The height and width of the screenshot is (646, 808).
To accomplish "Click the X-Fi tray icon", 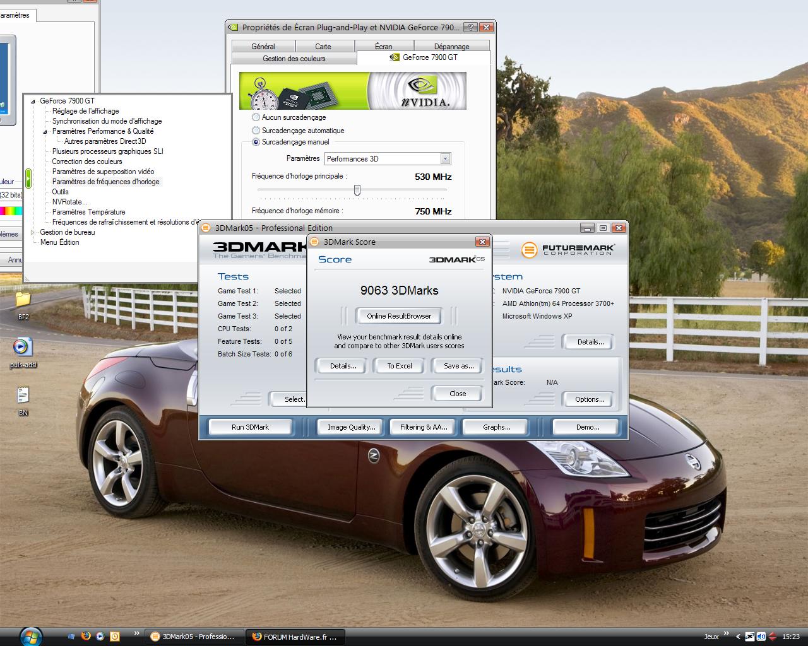I will 749,637.
